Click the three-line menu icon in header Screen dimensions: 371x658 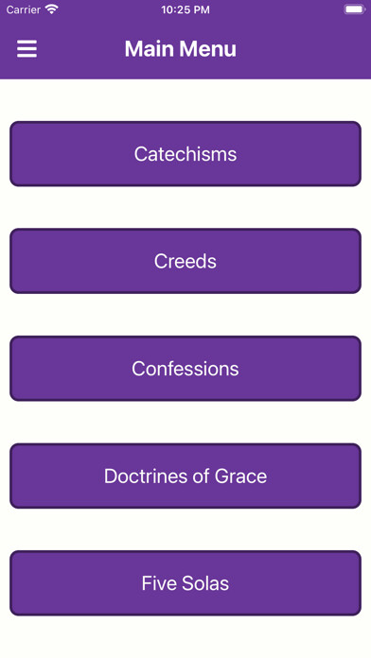26,48
